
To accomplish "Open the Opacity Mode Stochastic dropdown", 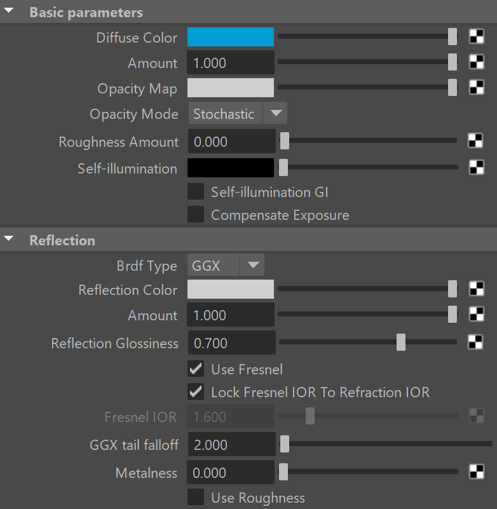I will [x=238, y=113].
